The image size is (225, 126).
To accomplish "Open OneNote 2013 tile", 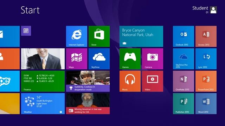I will click(x=184, y=81).
